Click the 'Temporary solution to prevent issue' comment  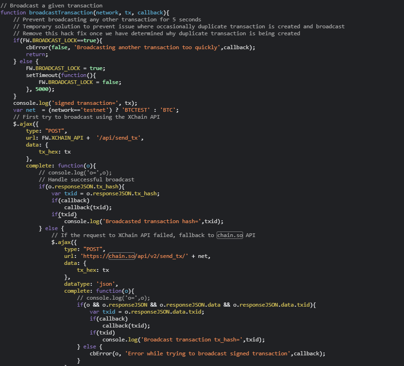click(x=179, y=26)
